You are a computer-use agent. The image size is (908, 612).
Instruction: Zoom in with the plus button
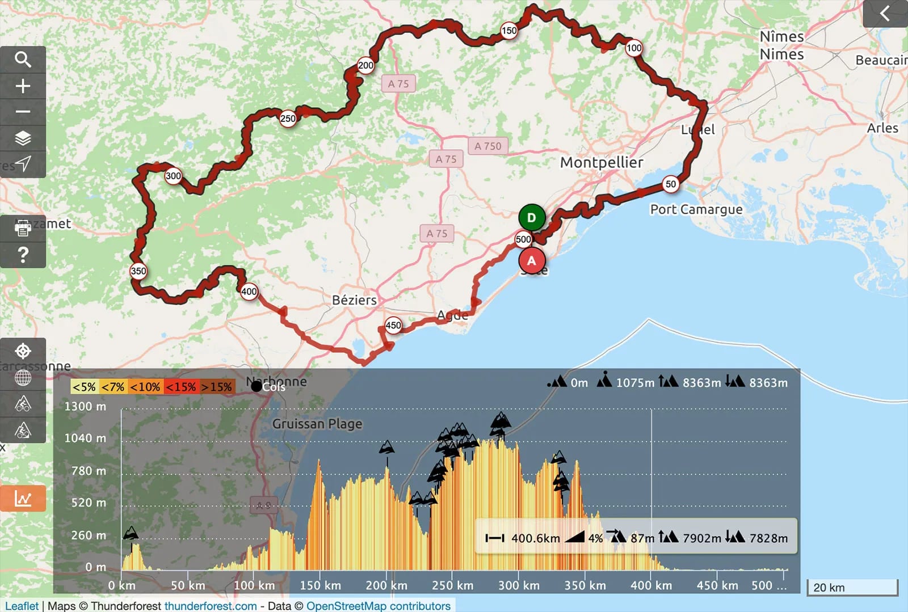coord(23,86)
